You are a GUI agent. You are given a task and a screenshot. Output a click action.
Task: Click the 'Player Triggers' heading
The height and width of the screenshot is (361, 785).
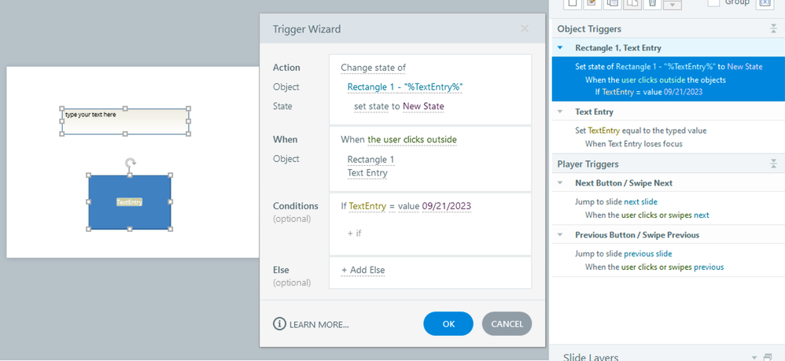[x=588, y=164]
